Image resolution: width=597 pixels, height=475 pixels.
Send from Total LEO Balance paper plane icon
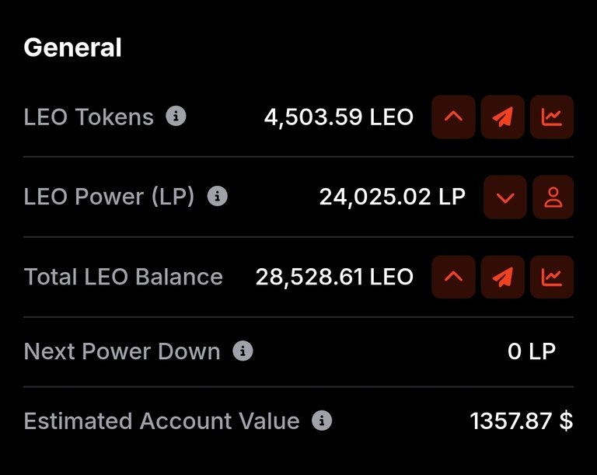pyautogui.click(x=503, y=277)
